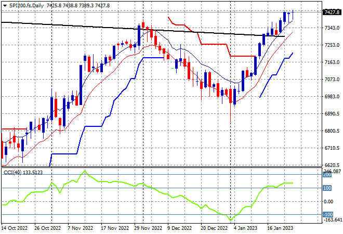
Task: Click the SPI200.fs,Daily chart title
Action: [27, 6]
